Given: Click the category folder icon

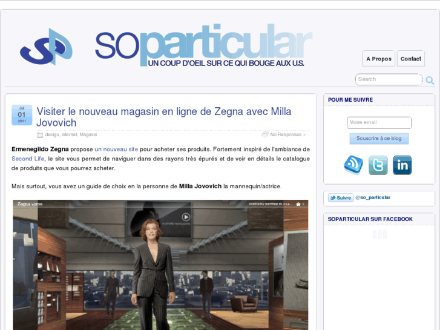Looking at the screenshot, I should (40, 135).
